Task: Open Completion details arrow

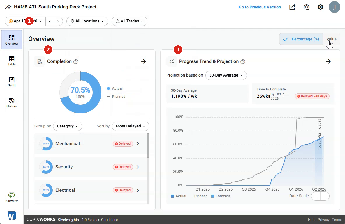Action: click(143, 61)
